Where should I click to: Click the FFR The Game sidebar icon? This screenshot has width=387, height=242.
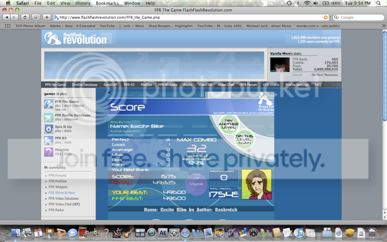click(49, 104)
